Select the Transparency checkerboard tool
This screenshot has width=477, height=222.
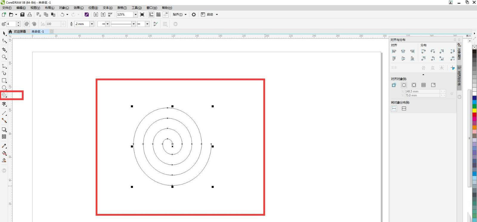point(4,137)
